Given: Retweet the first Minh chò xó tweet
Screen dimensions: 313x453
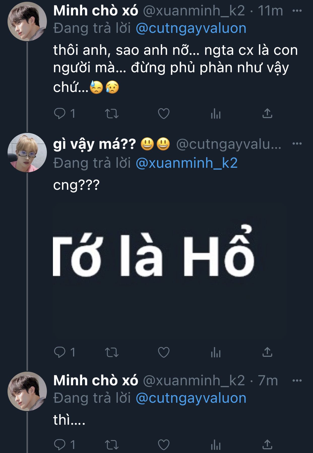Looking at the screenshot, I should point(112,113).
